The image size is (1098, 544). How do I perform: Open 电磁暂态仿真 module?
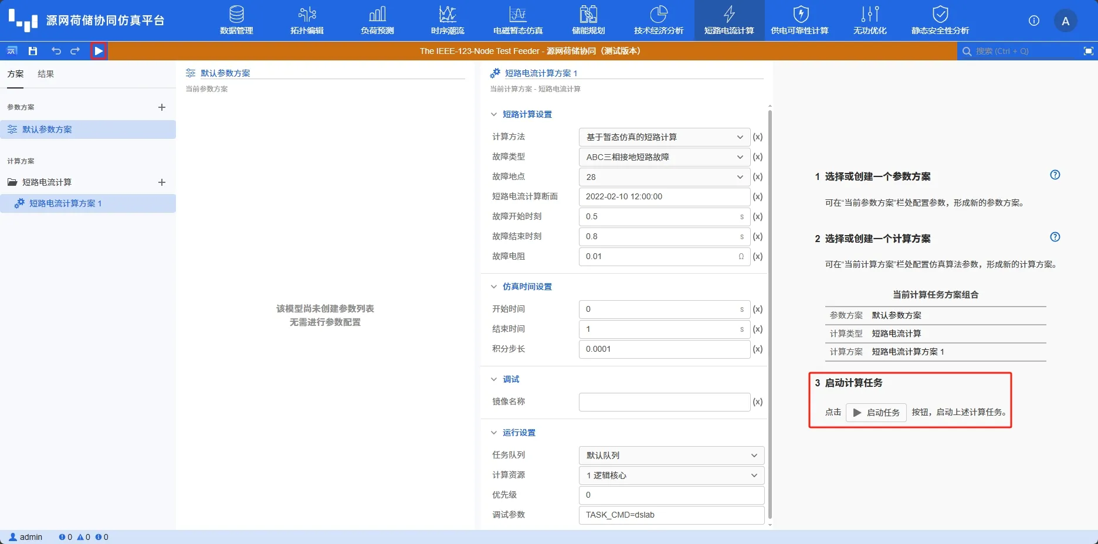click(518, 21)
